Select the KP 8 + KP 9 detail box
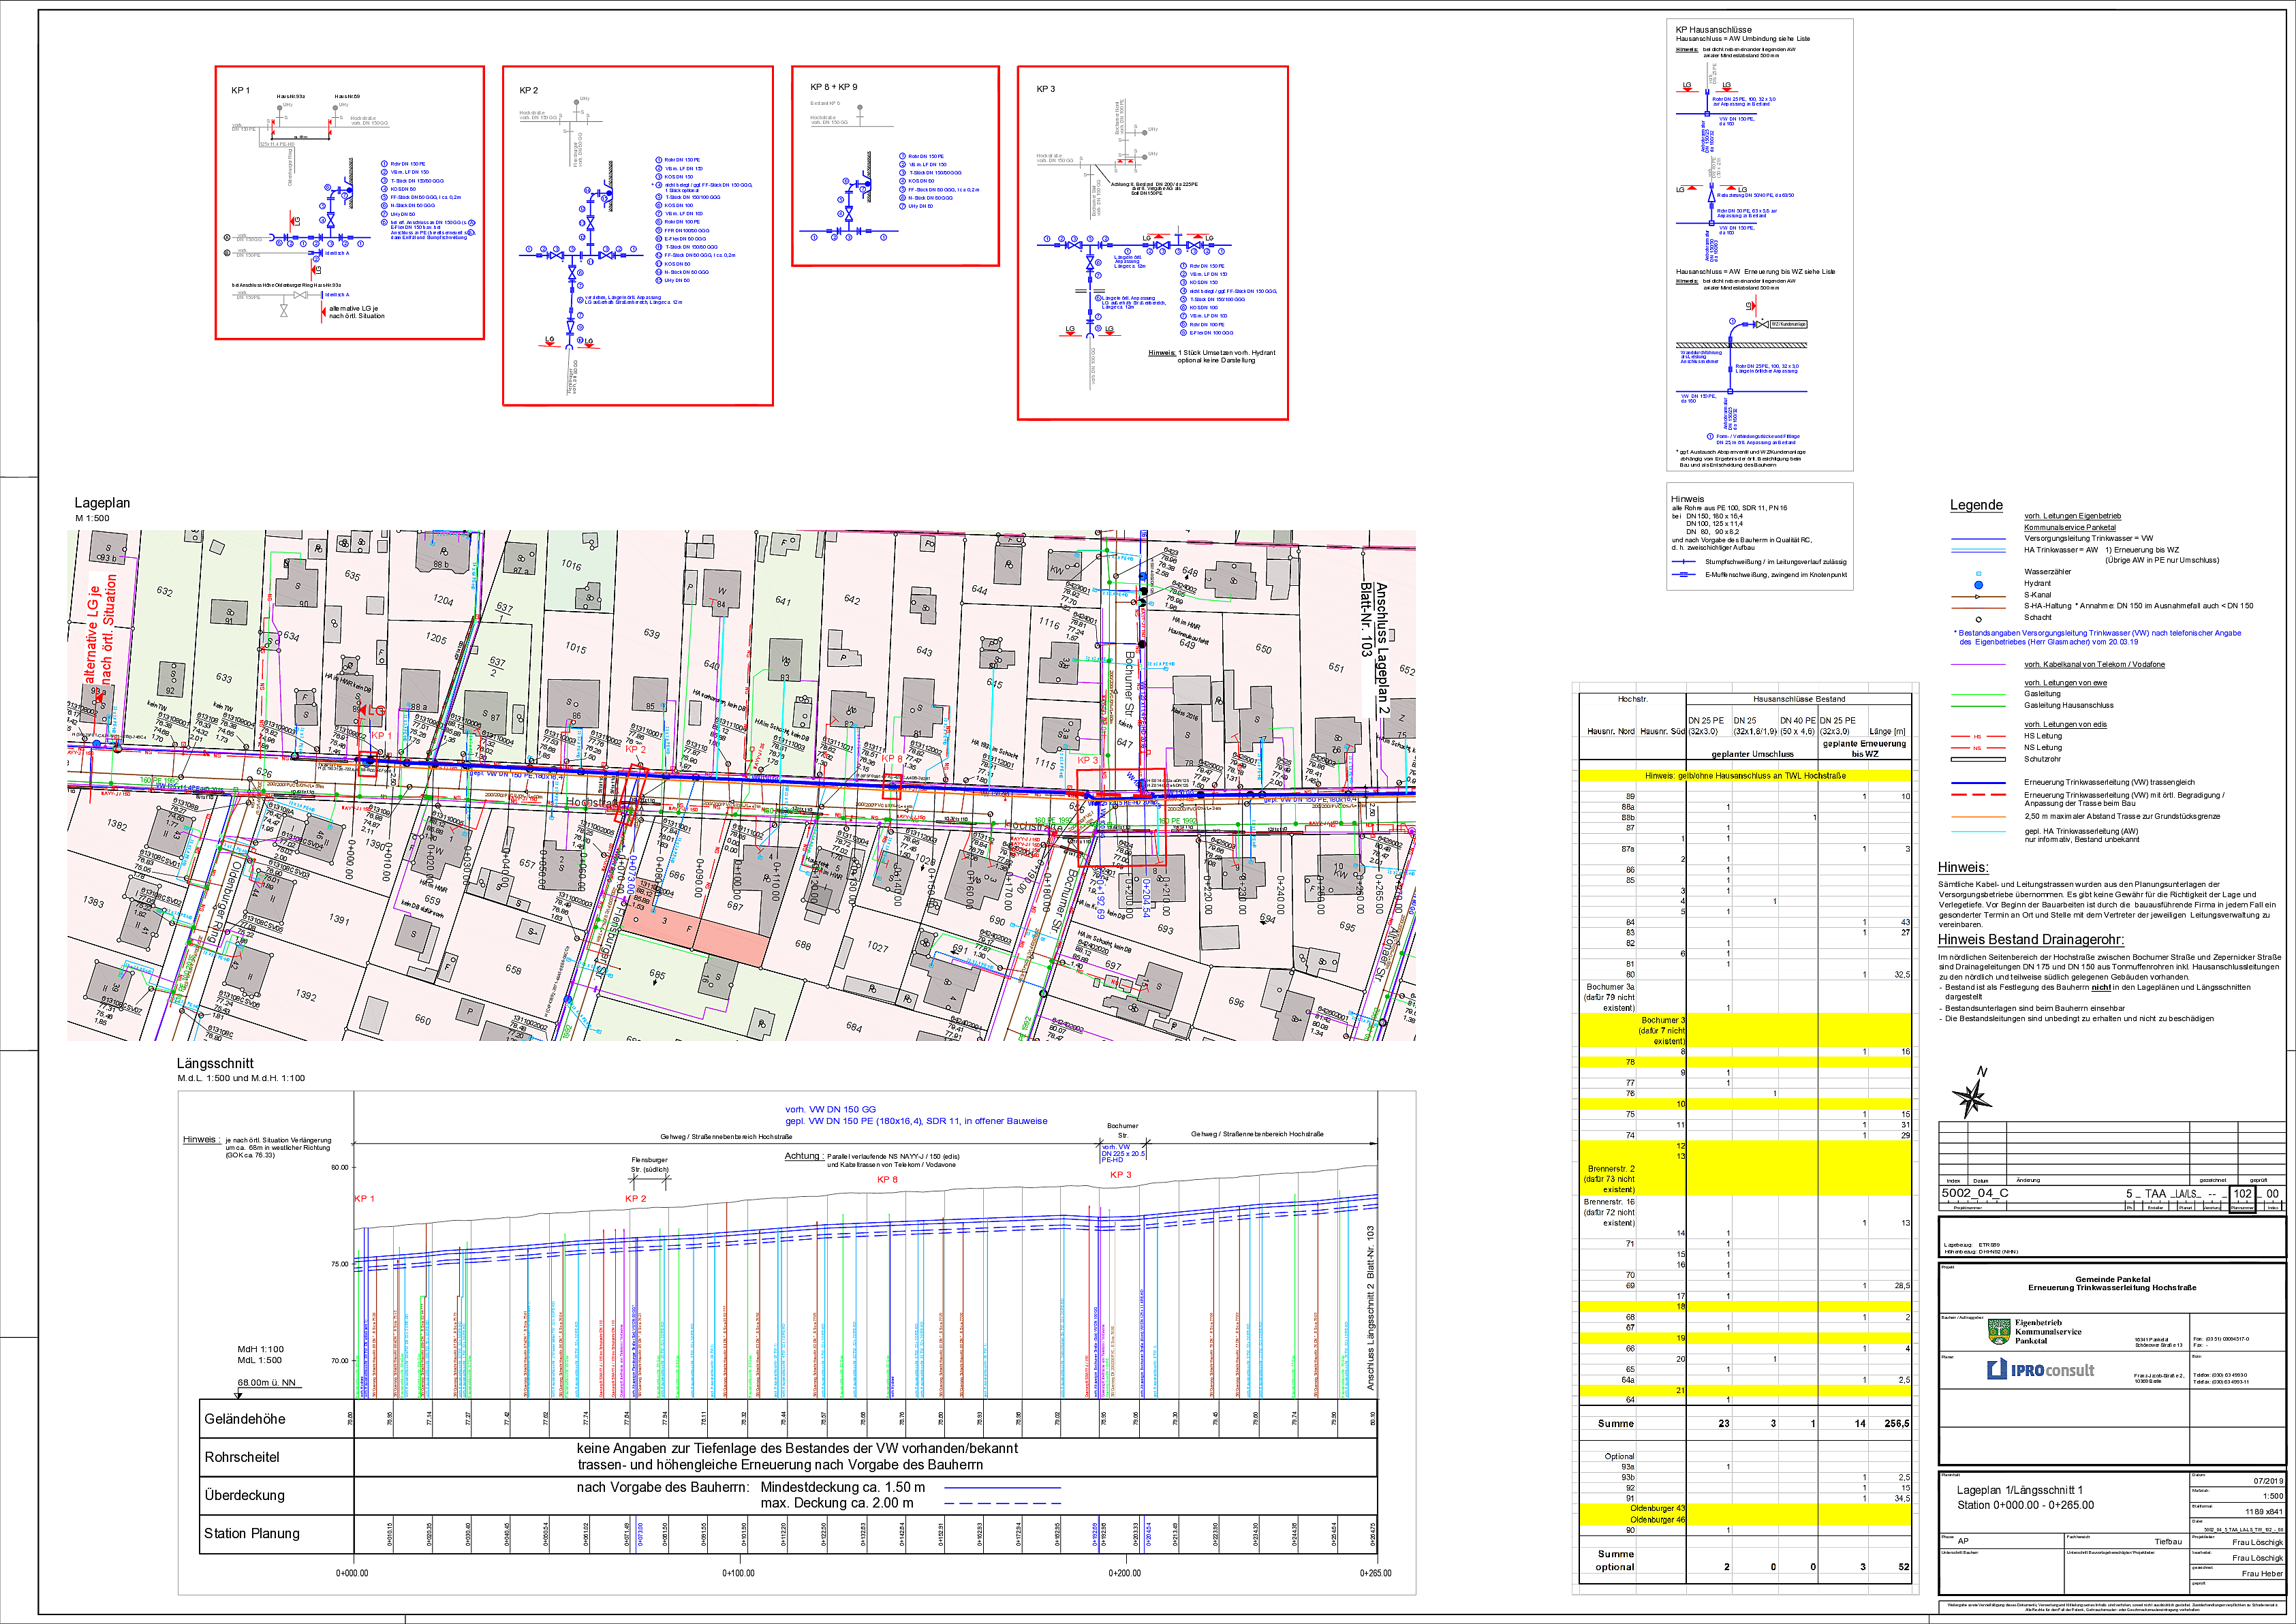Screen dimensions: 2296x1624 [x=895, y=166]
